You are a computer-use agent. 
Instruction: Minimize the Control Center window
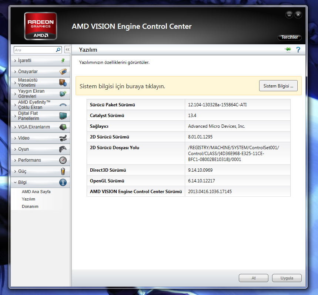[289, 14]
